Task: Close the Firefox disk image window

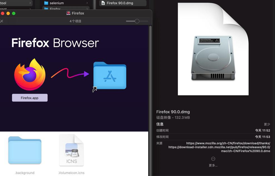Action: [x=3, y=13]
